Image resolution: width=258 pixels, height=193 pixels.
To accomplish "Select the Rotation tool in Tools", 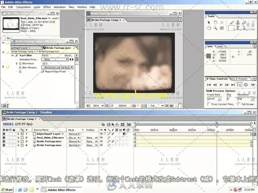I will click(x=215, y=22).
